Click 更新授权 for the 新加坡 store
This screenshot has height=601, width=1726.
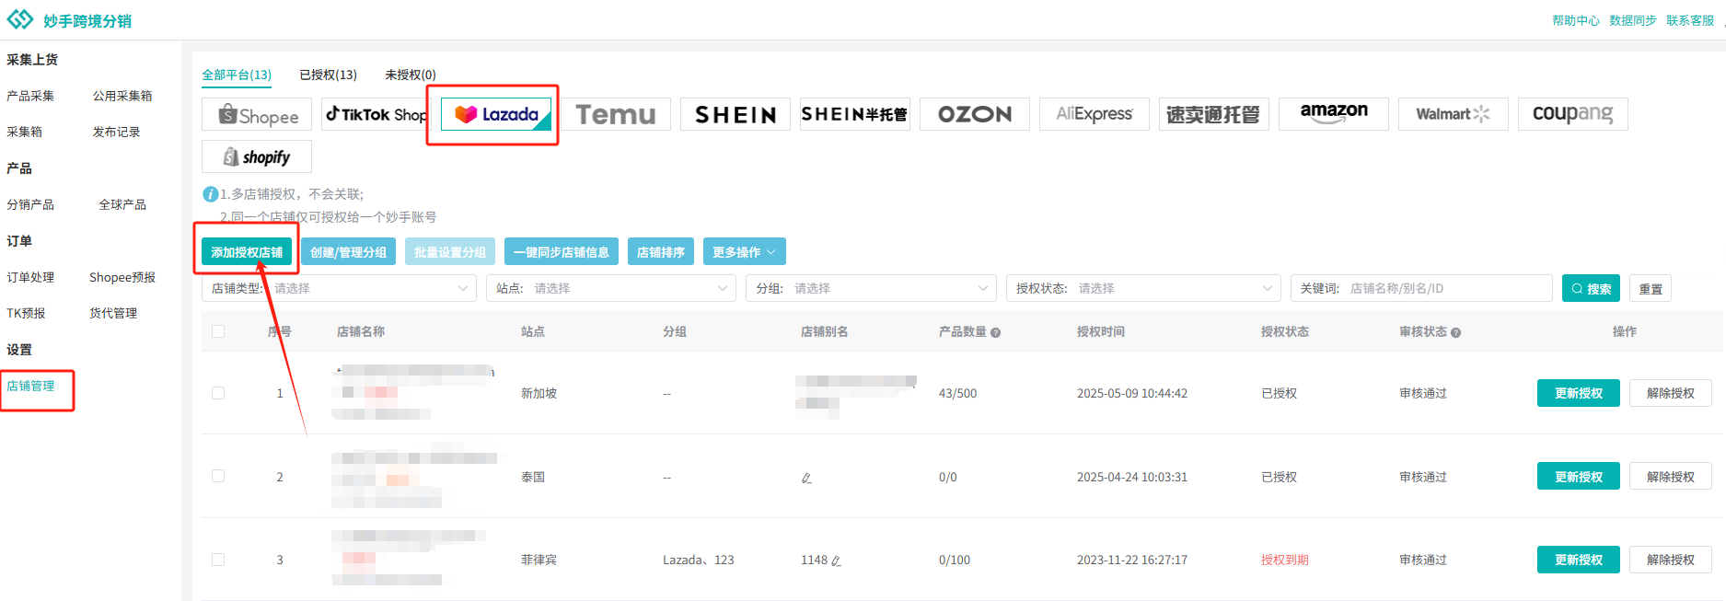(1579, 393)
